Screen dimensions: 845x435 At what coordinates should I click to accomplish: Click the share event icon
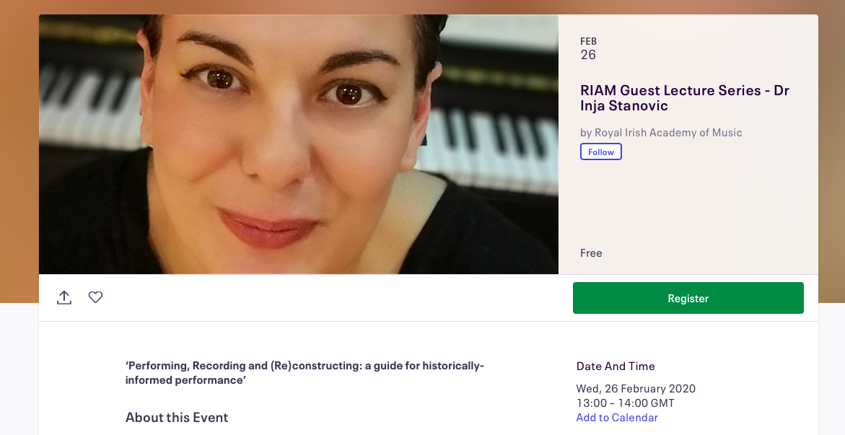pyautogui.click(x=64, y=297)
